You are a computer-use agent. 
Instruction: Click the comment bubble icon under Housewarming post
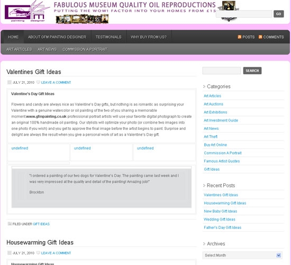pyautogui.click(x=38, y=253)
